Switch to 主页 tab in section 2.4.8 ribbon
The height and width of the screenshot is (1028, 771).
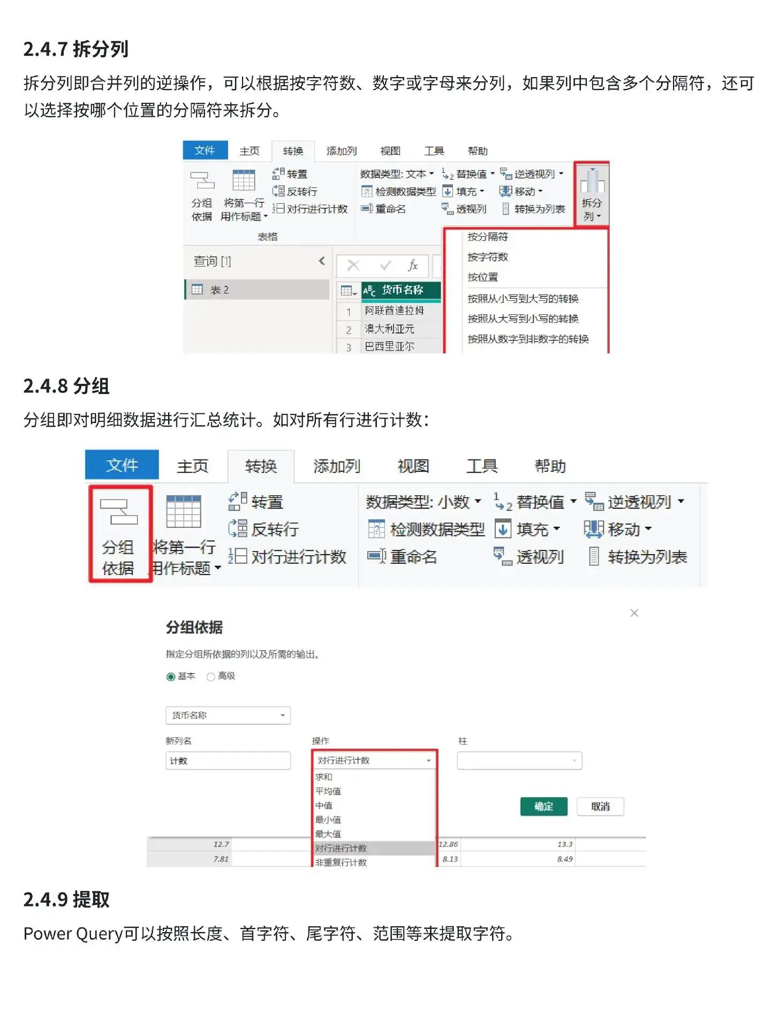click(193, 466)
